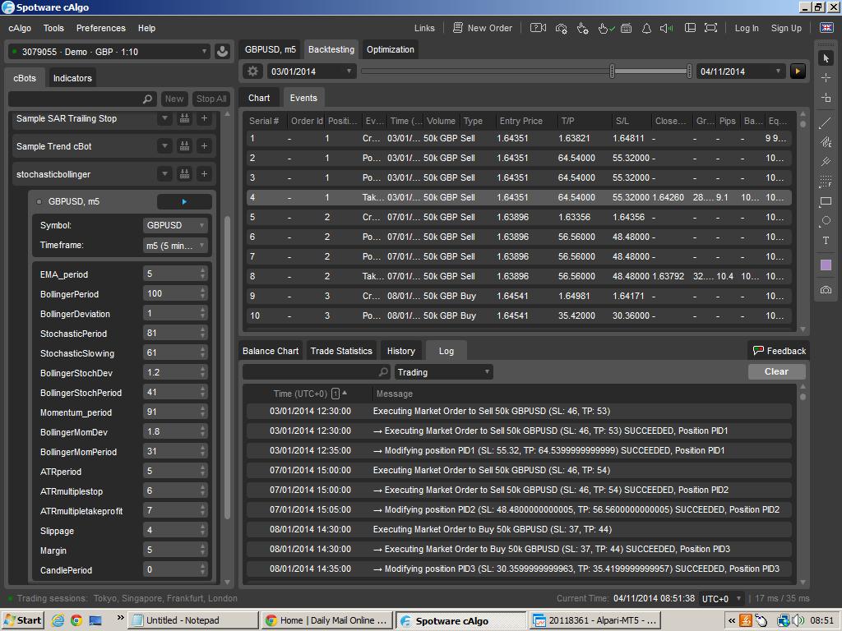This screenshot has height=631, width=842.
Task: Open Start menu on taskbar
Action: click(22, 620)
